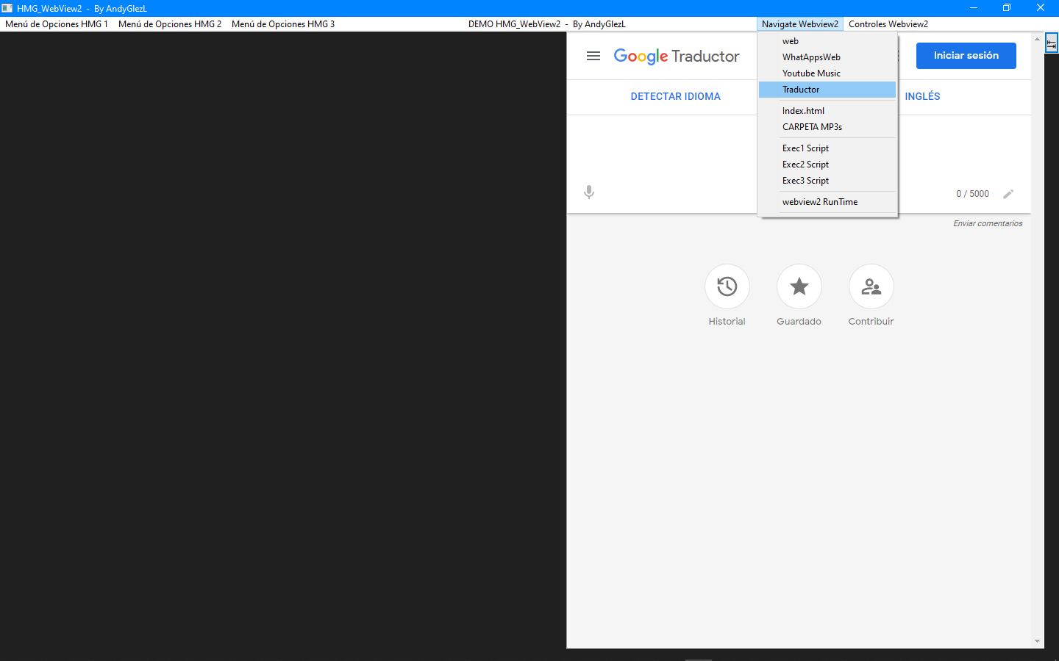The width and height of the screenshot is (1059, 661).
Task: Click the app icon in title bar
Action: point(7,8)
